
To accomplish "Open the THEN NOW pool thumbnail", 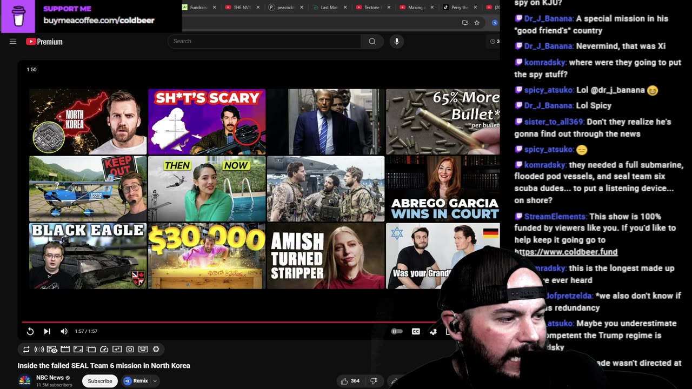I will tap(207, 189).
